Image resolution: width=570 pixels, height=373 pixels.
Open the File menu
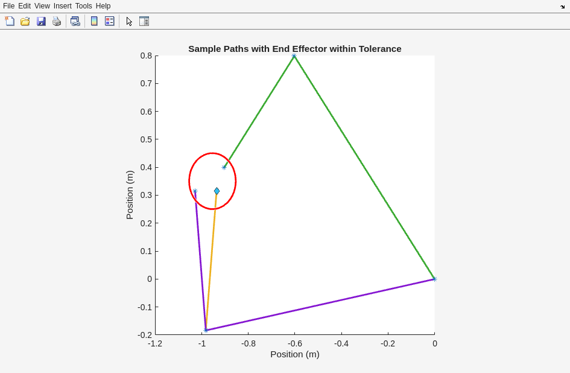8,6
